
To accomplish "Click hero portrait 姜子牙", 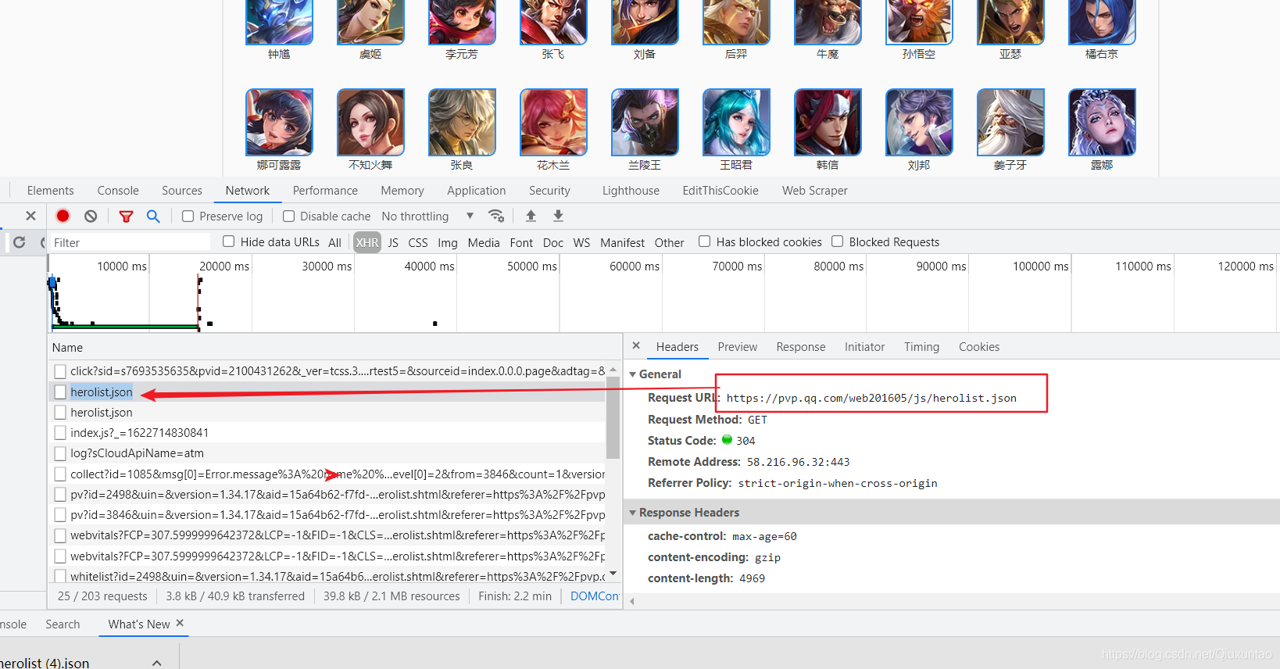I will [x=1010, y=122].
